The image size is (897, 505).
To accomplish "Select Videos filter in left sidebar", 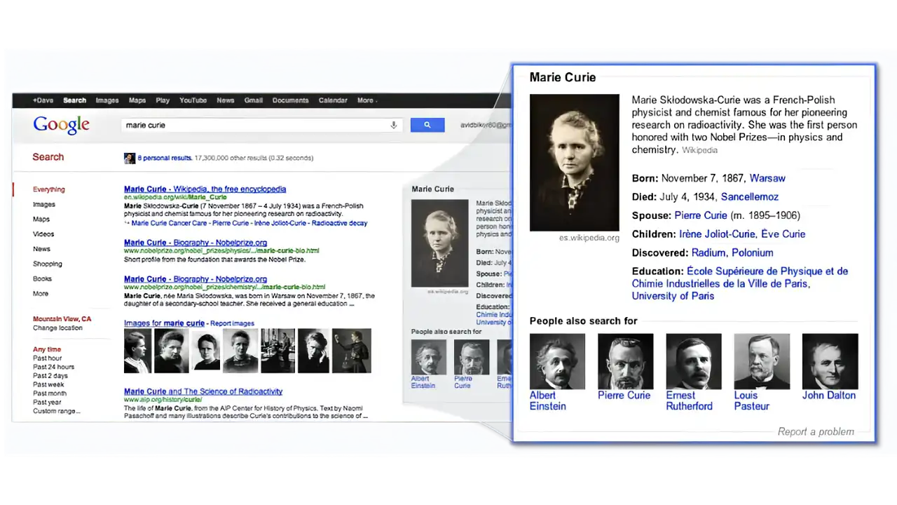I will coord(43,234).
